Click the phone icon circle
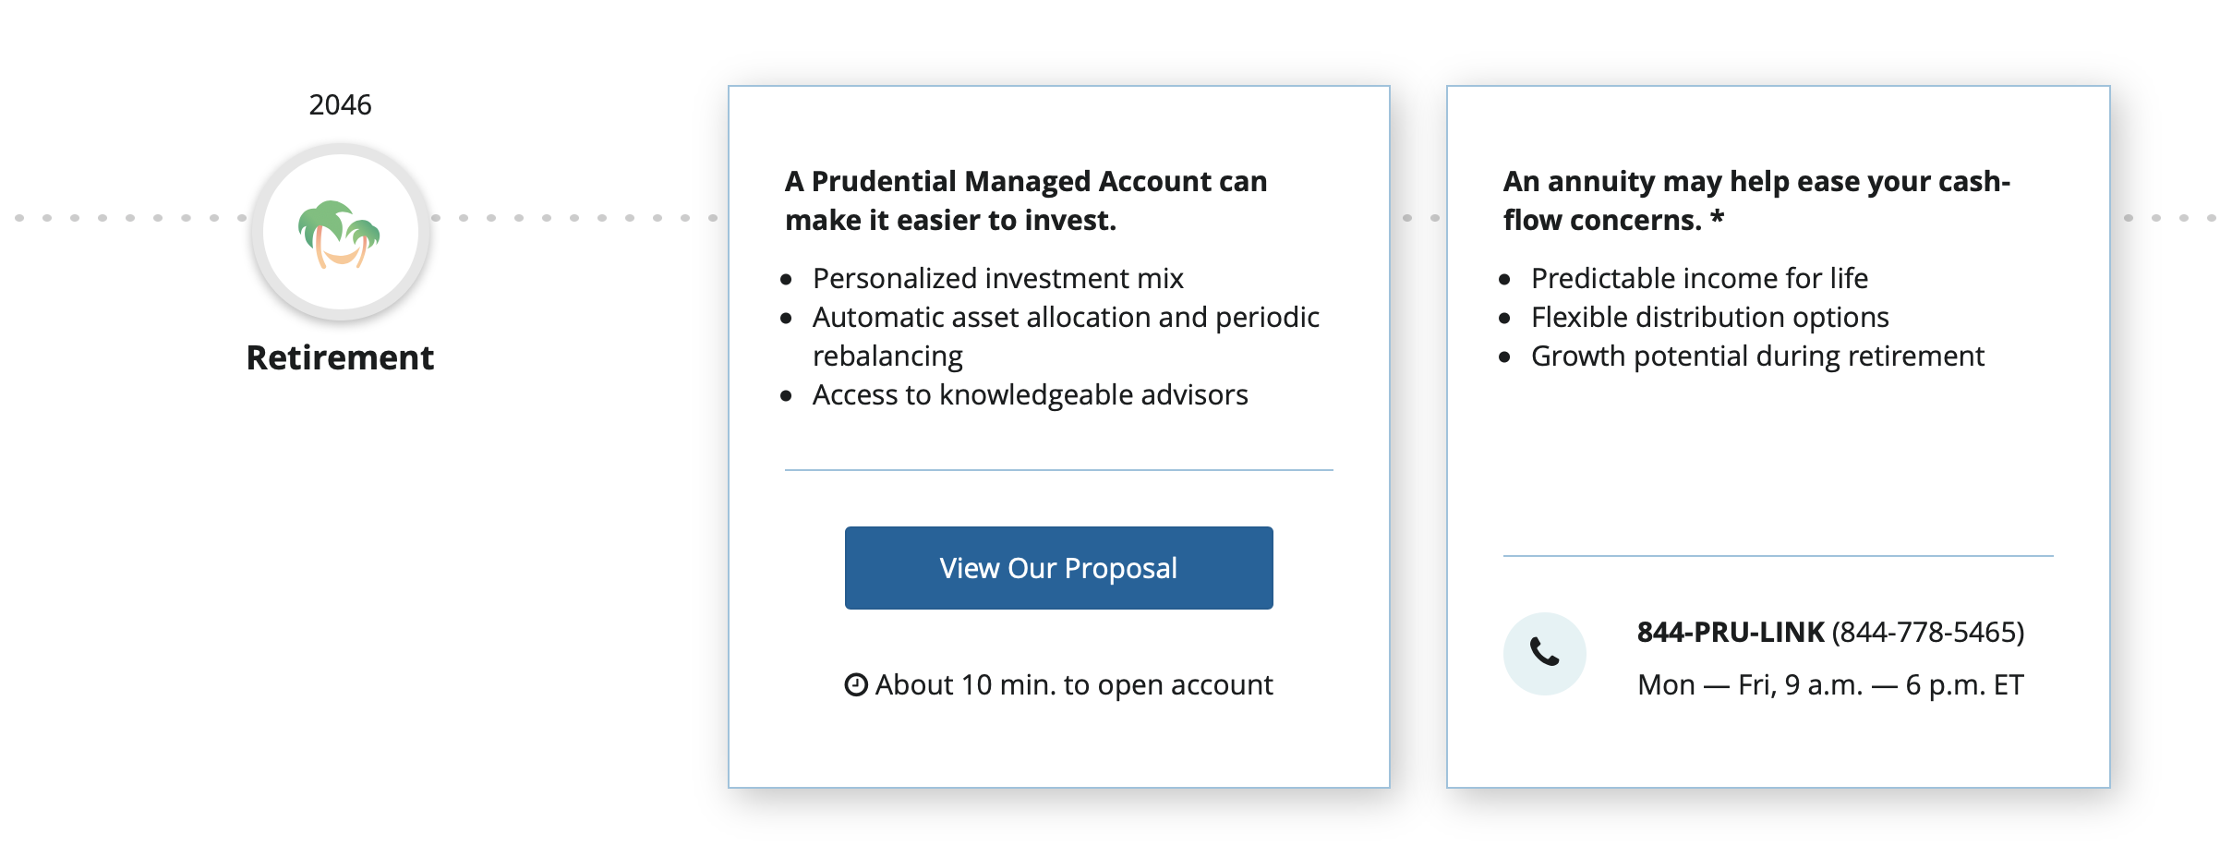 point(1544,654)
